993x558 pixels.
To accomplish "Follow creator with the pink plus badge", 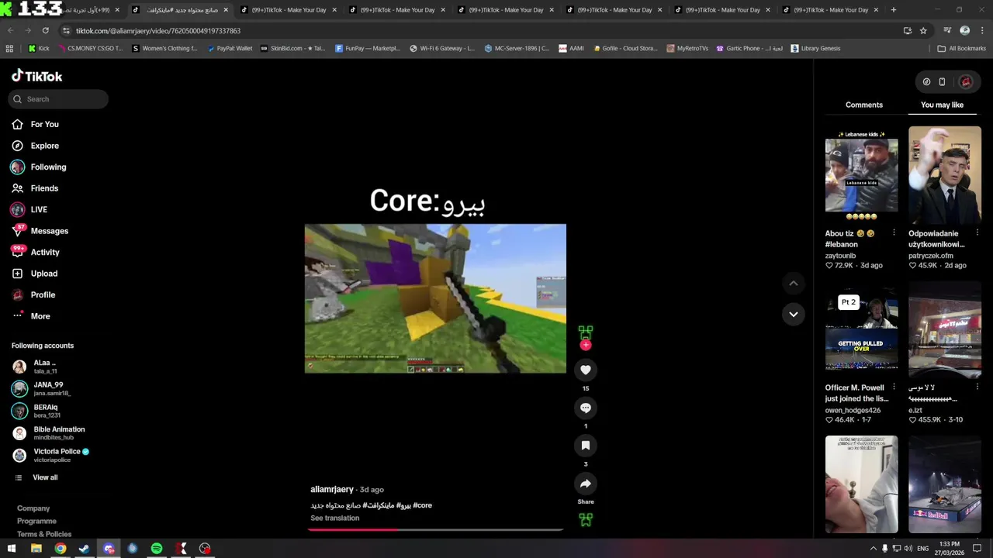I will 586,345.
